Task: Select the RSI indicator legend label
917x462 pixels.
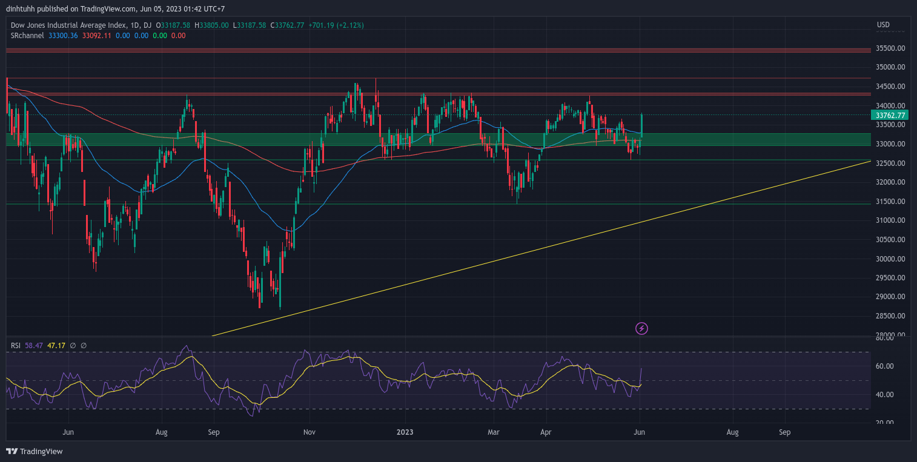Action: pyautogui.click(x=16, y=346)
